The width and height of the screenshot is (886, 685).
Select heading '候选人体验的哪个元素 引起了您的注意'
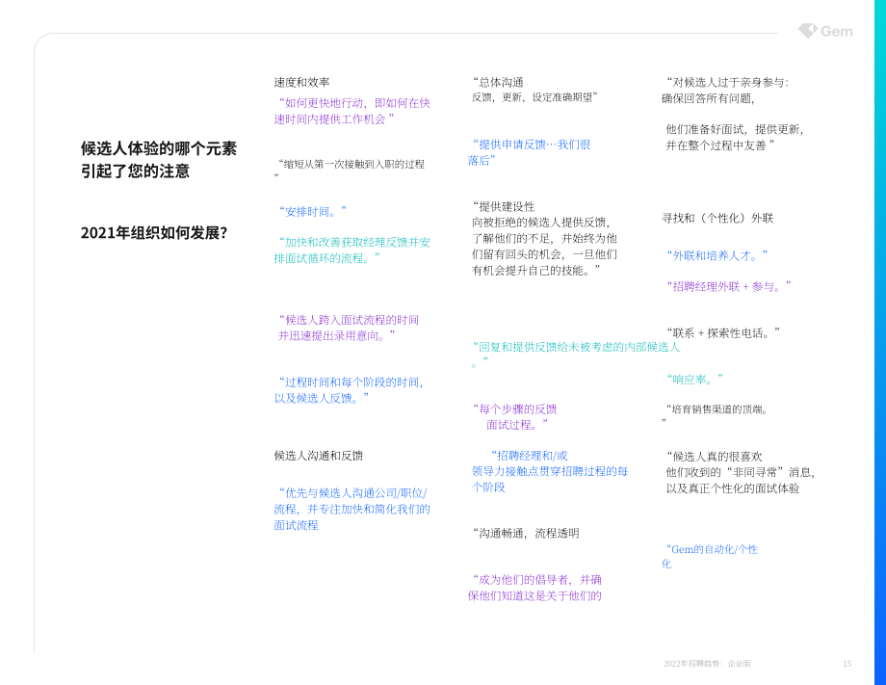159,160
